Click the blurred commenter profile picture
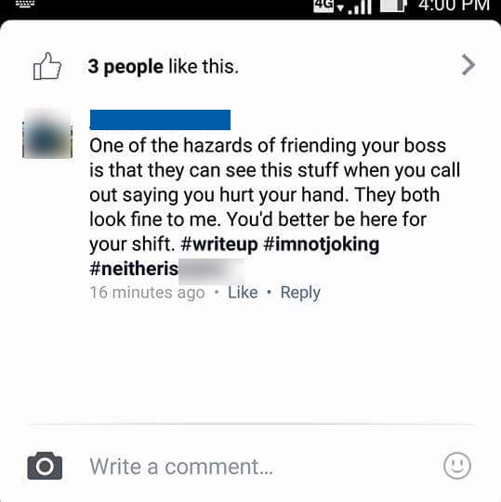Screen dimensions: 501x502 pyautogui.click(x=47, y=133)
